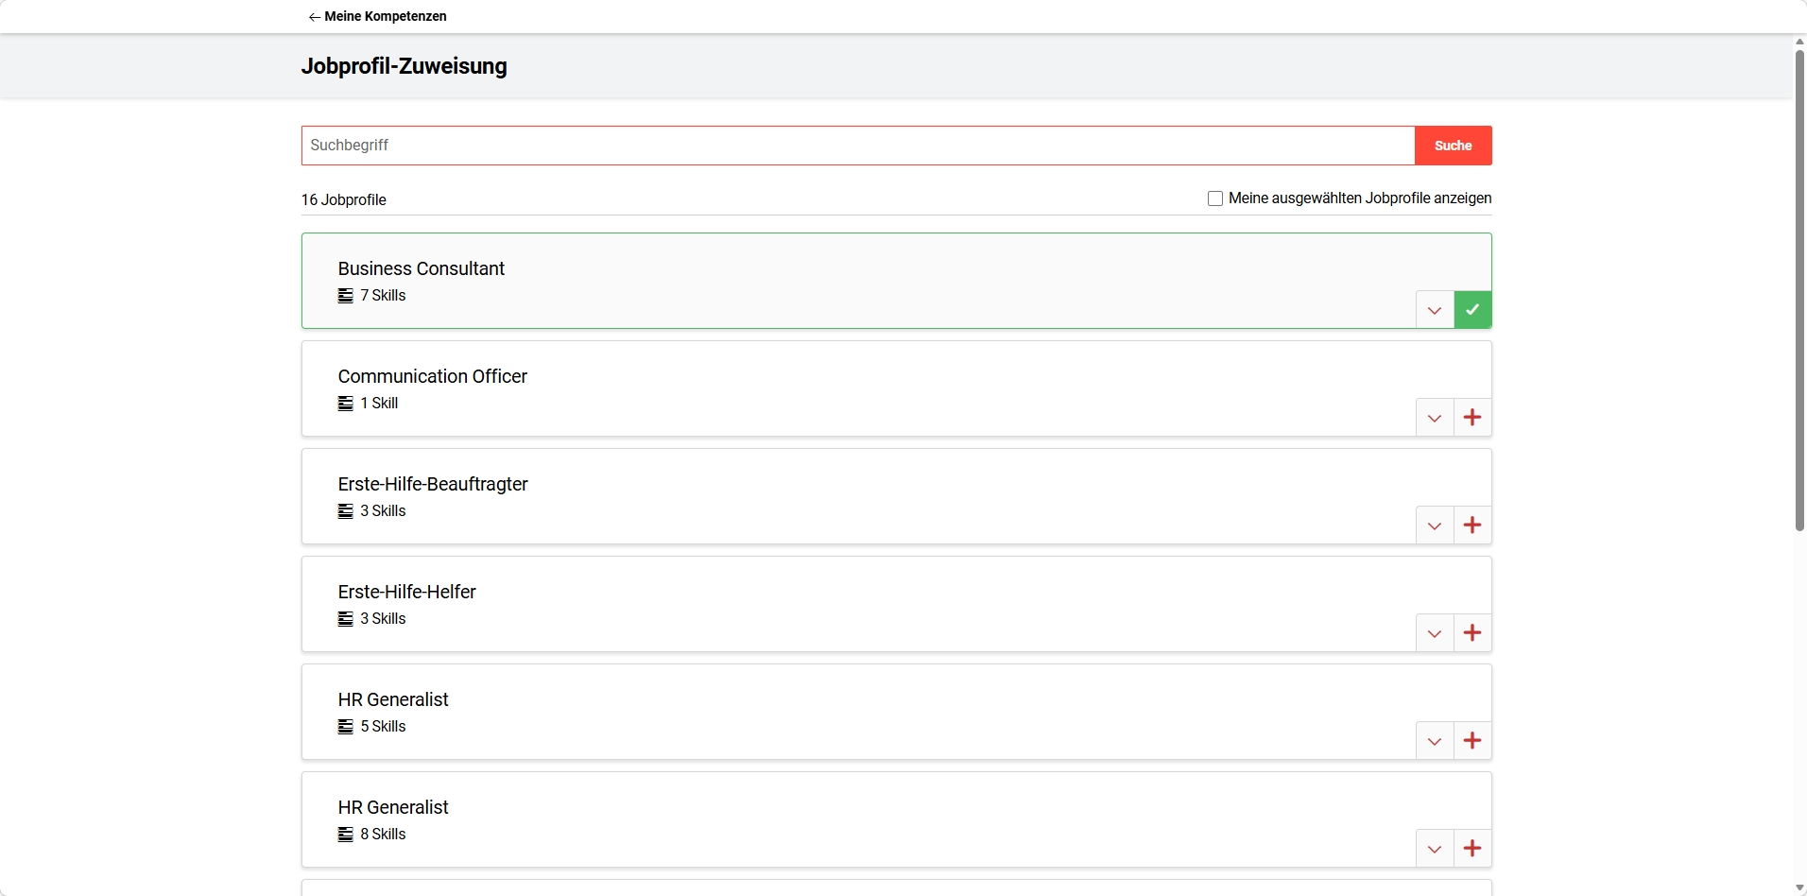Click the Erste-Hilfe-Beauftragter title
This screenshot has width=1807, height=896.
pyautogui.click(x=433, y=484)
